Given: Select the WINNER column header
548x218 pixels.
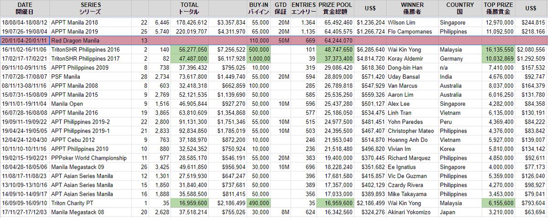Looking at the screenshot, I should tap(413, 9).
